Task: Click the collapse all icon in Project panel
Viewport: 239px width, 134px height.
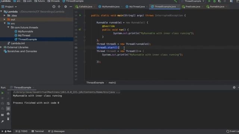Action: click(x=59, y=7)
